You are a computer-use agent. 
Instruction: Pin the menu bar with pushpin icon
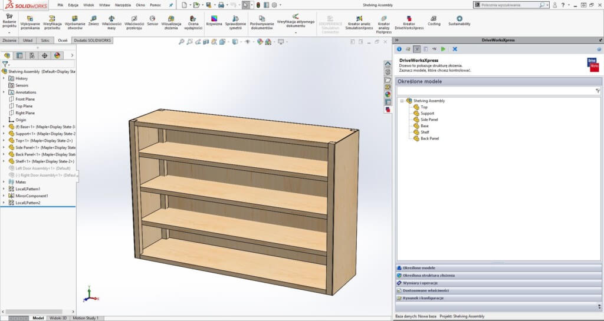[171, 5]
